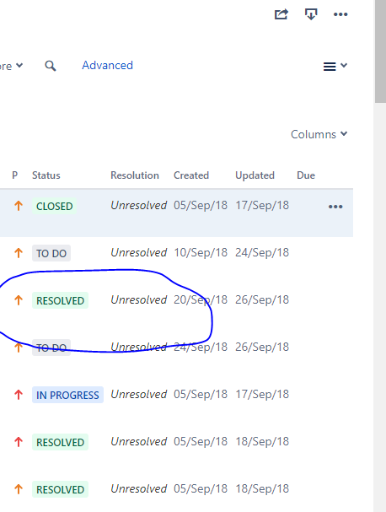
Task: Click TO DO status created 10/Sep/18
Action: click(x=51, y=253)
